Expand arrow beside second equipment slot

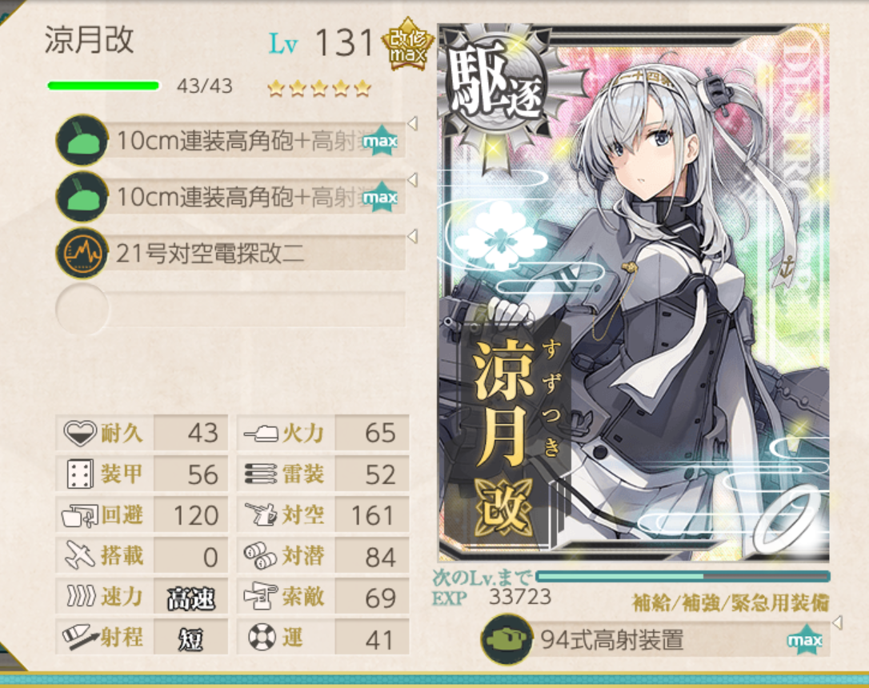click(412, 179)
